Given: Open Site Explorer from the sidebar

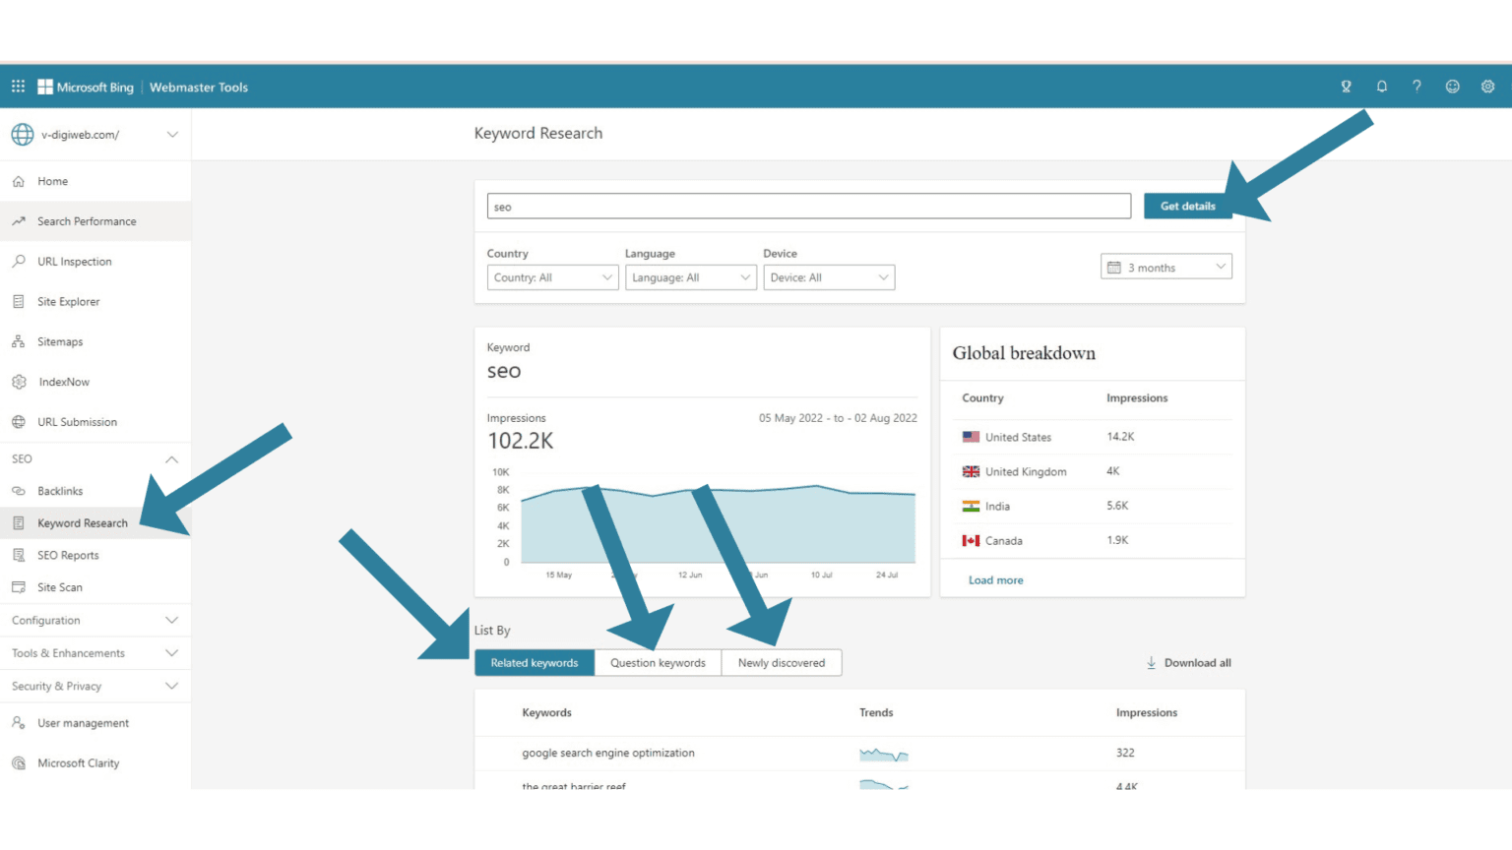Looking at the screenshot, I should (68, 301).
